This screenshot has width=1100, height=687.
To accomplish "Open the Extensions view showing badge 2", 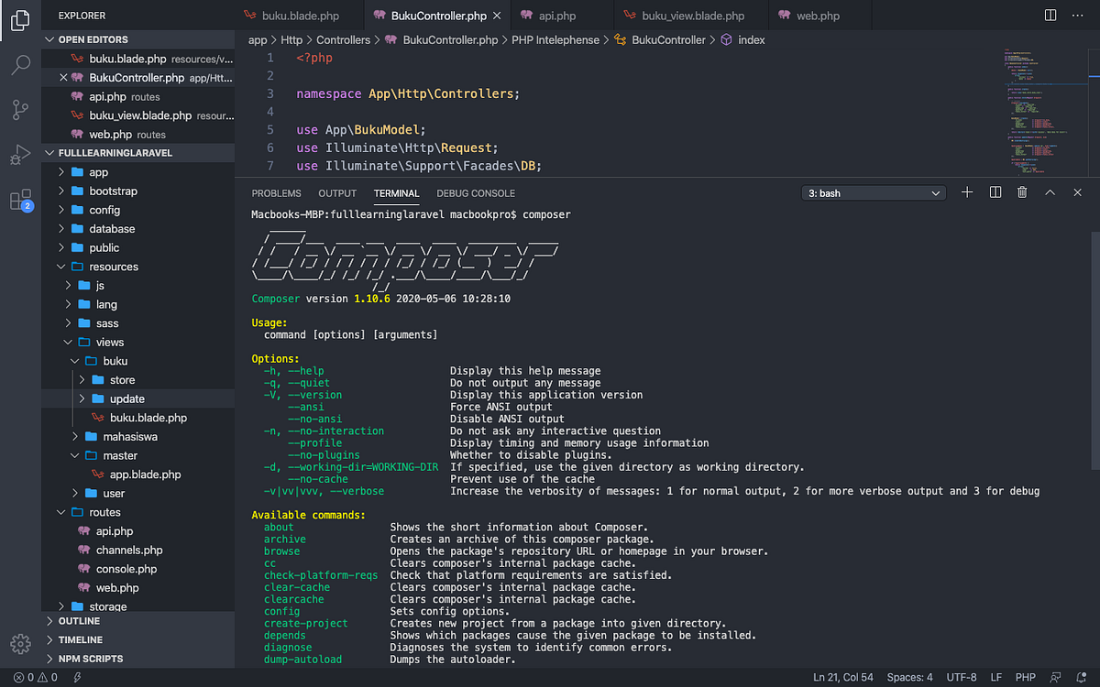I will tap(19, 197).
